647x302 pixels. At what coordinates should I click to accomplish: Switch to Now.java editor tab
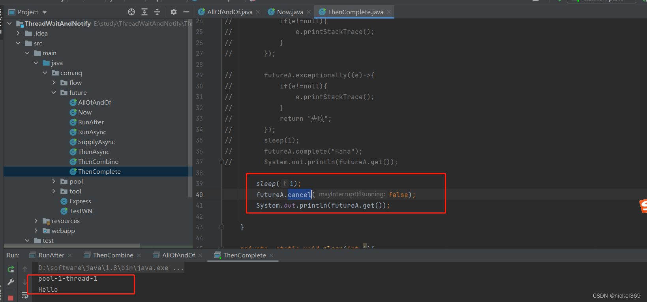pos(290,12)
